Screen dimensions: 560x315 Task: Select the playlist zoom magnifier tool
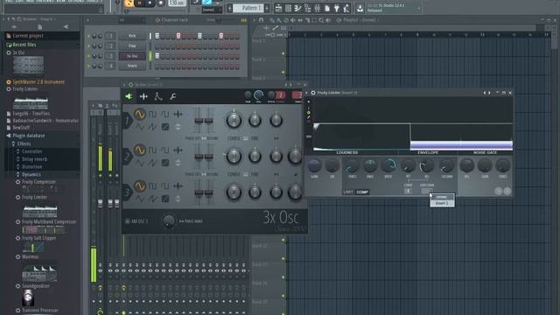coord(321,20)
